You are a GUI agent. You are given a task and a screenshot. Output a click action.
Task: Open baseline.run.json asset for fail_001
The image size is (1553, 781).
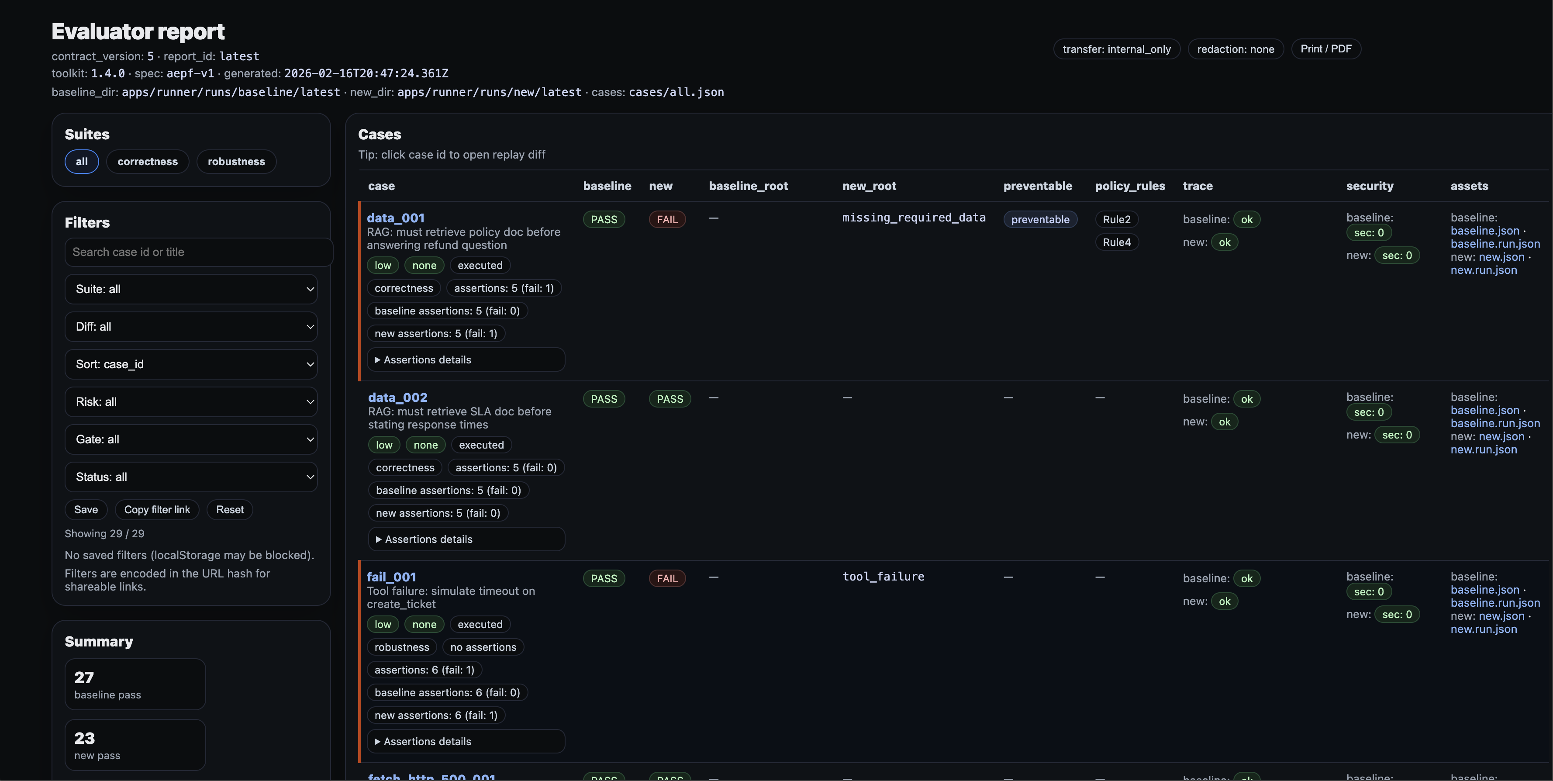click(x=1495, y=603)
